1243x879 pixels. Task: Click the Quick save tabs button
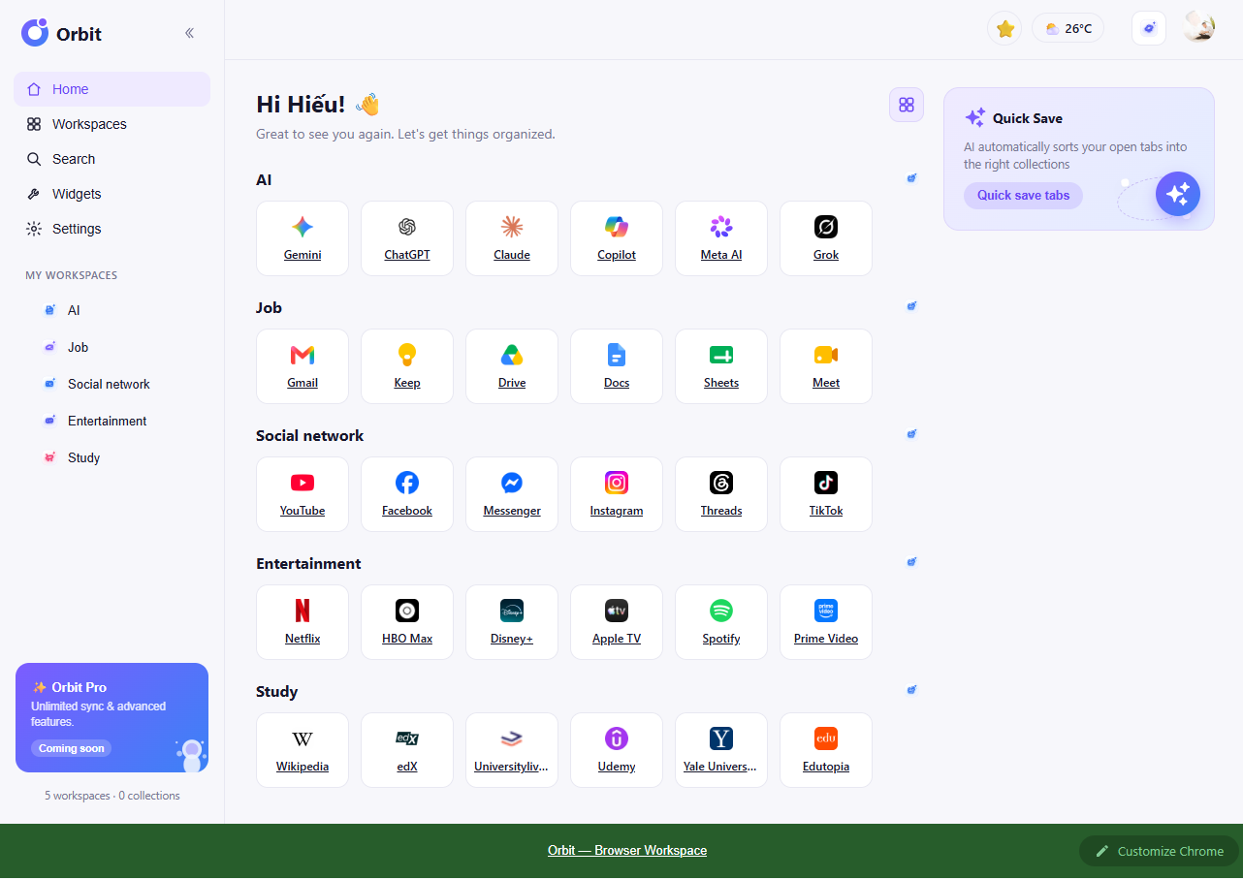(1023, 196)
